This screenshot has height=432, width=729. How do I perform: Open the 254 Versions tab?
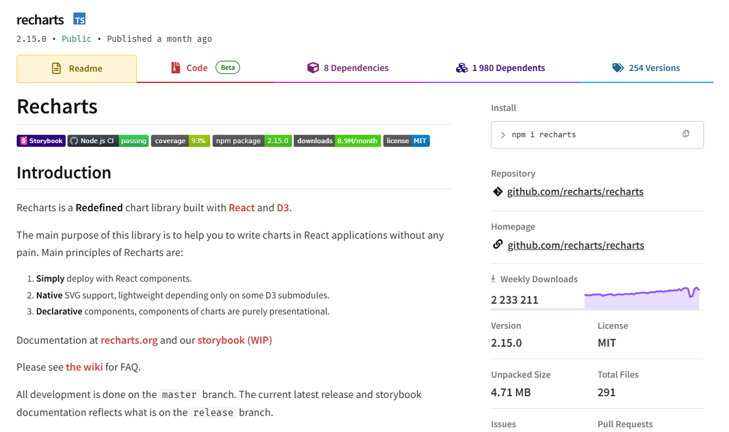pyautogui.click(x=646, y=68)
